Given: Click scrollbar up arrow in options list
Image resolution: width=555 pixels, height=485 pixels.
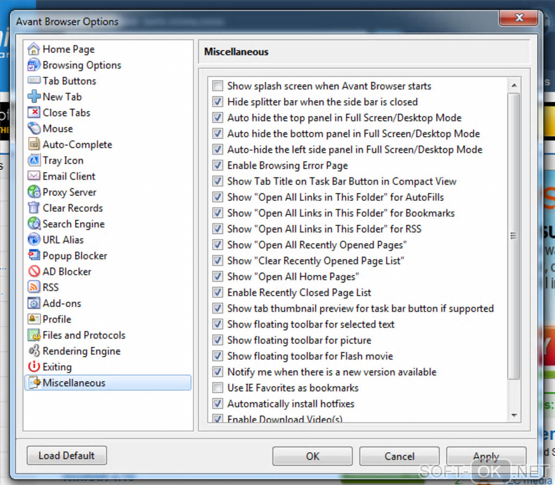Looking at the screenshot, I should pos(514,85).
